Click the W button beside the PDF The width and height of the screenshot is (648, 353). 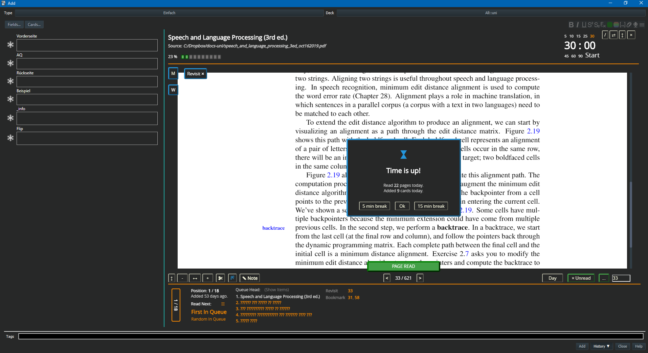(x=173, y=90)
